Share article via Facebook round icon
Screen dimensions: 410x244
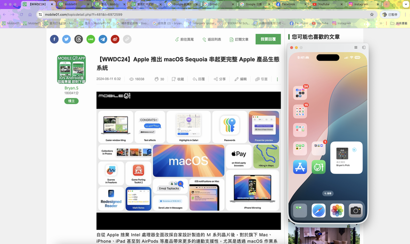tap(54, 39)
